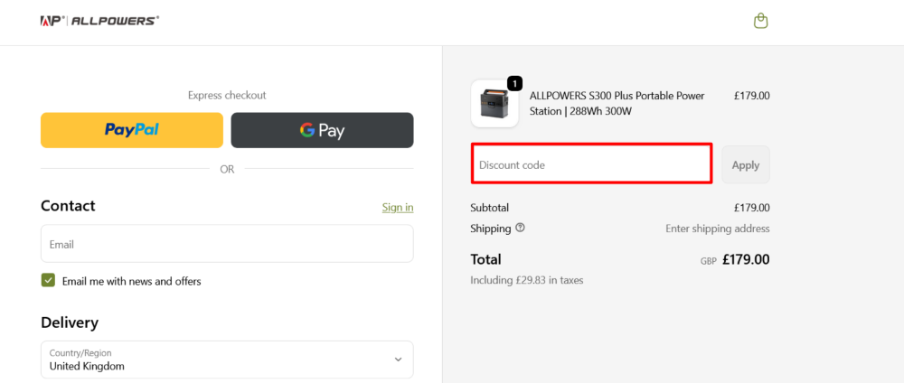The width and height of the screenshot is (904, 383).
Task: Click the Discount code input field
Action: [x=591, y=164]
